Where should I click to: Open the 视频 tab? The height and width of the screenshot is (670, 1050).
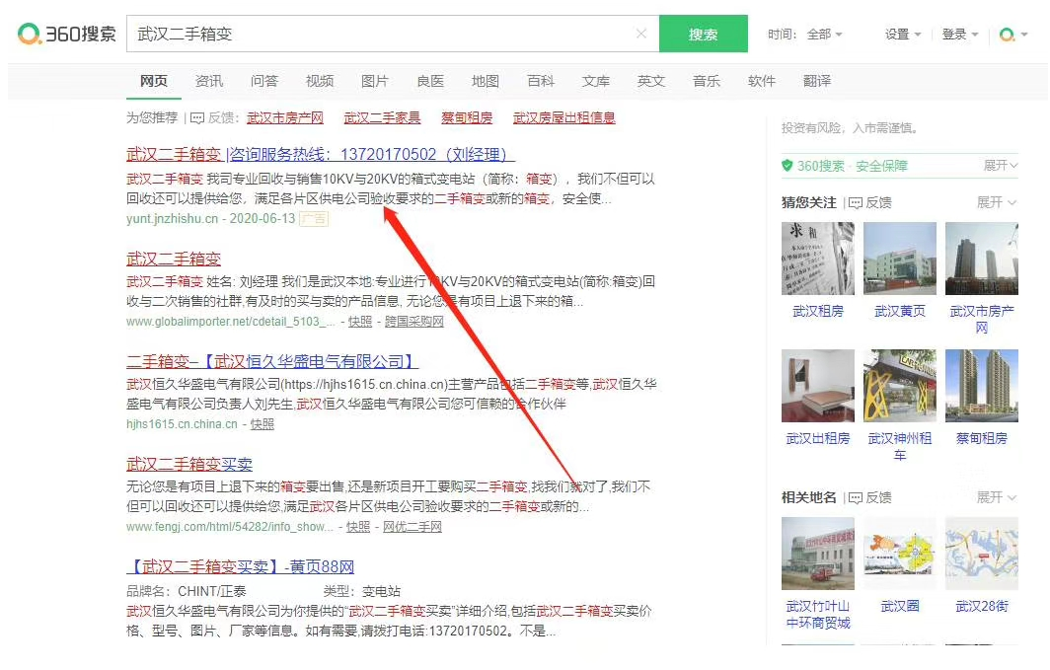click(x=320, y=81)
